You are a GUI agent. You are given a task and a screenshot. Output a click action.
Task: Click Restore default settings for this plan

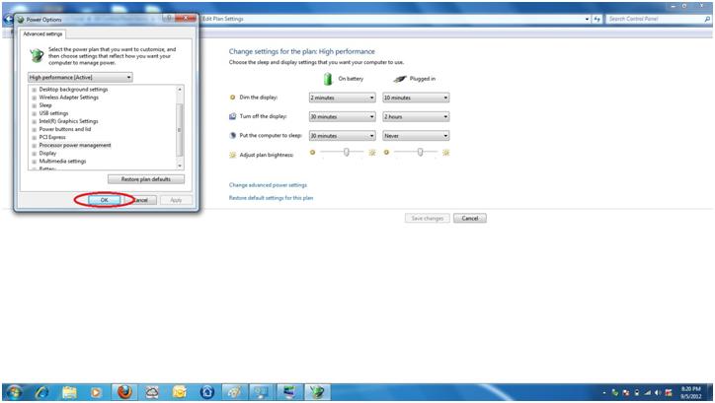pos(271,198)
